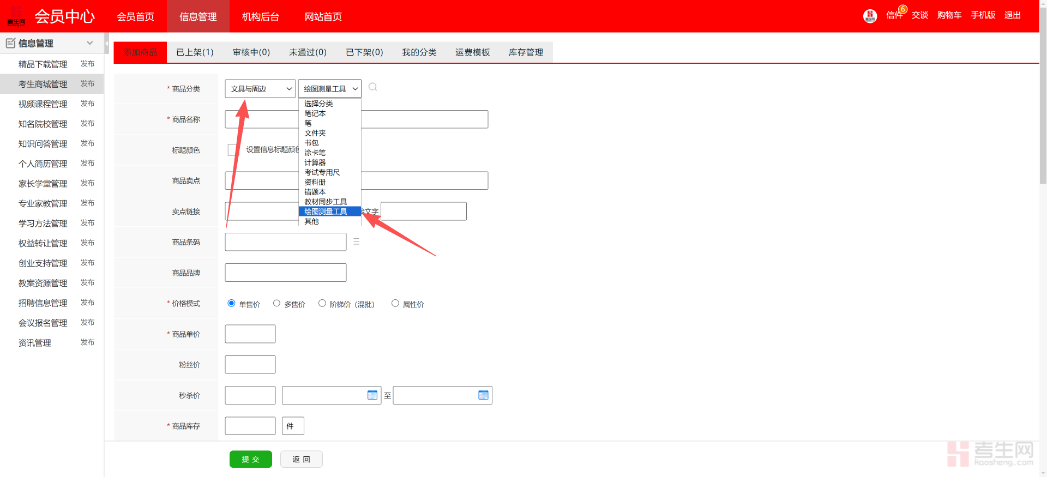
Task: Click into the 商品品牌 input field
Action: click(285, 273)
